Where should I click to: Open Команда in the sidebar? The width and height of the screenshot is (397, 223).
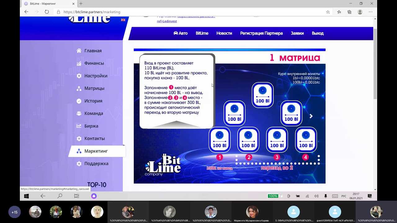pos(90,113)
